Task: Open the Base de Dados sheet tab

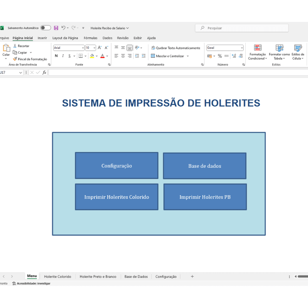Action: [x=136, y=276]
